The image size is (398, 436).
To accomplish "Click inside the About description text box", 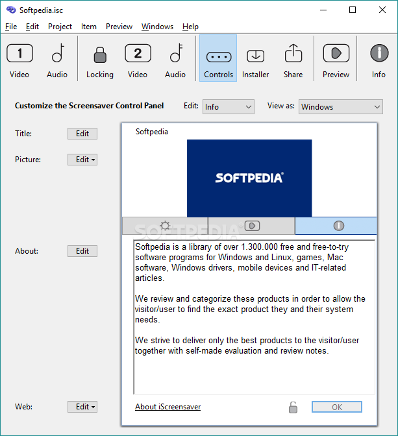I will 254,317.
